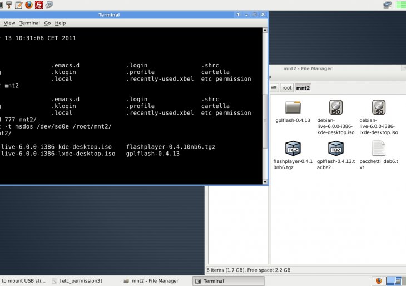The image size is (406, 286).
Task: Click terminal line '-t msdos /dev/sd0e /root/mnt2/'
Action: [x=58, y=126]
